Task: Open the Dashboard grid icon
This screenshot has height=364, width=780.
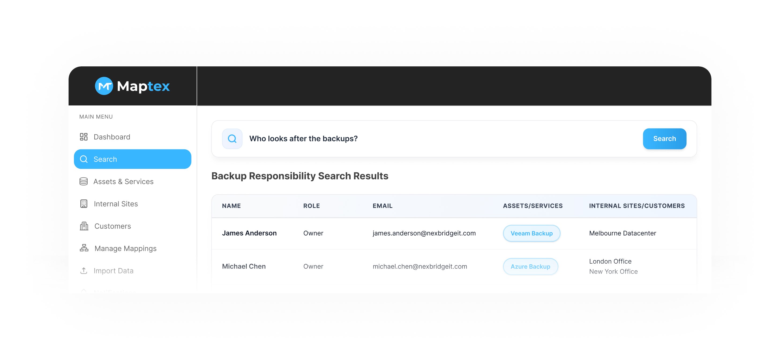Action: (84, 137)
